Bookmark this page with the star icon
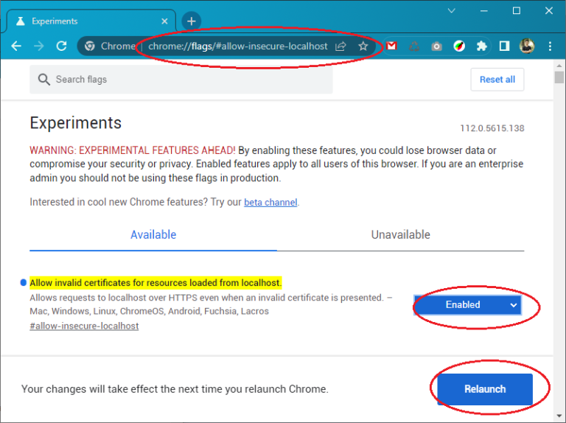Viewport: 566px width, 423px height. click(x=363, y=46)
